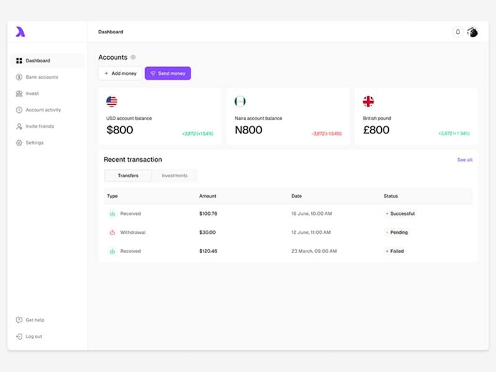
Task: Select the Nigeria flag icon
Action: pyautogui.click(x=240, y=101)
